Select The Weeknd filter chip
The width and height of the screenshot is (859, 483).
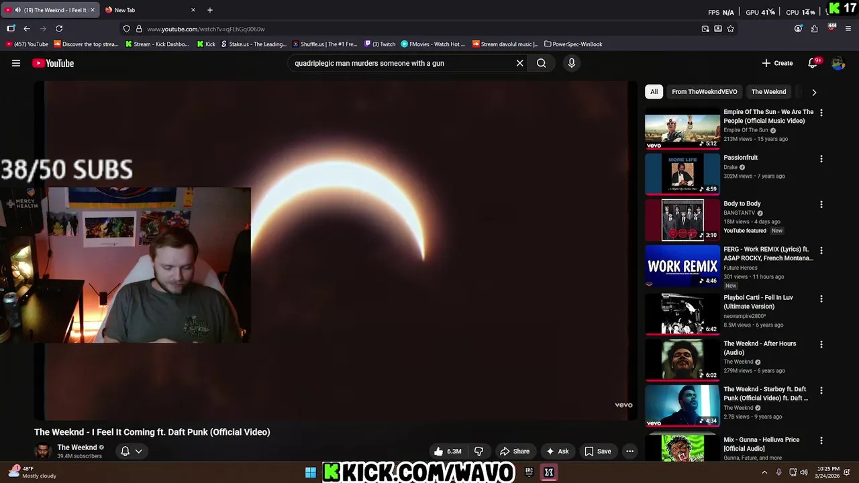click(768, 92)
